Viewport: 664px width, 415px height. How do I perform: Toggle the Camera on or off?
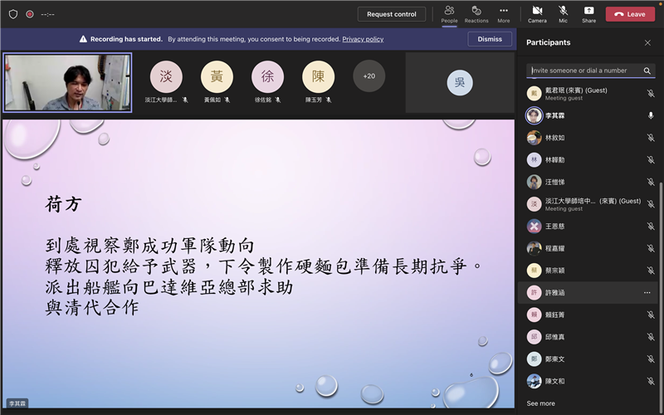pyautogui.click(x=537, y=13)
